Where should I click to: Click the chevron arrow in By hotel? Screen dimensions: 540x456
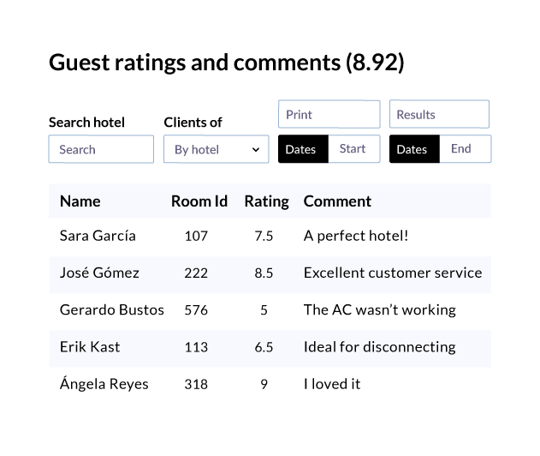[x=256, y=150]
